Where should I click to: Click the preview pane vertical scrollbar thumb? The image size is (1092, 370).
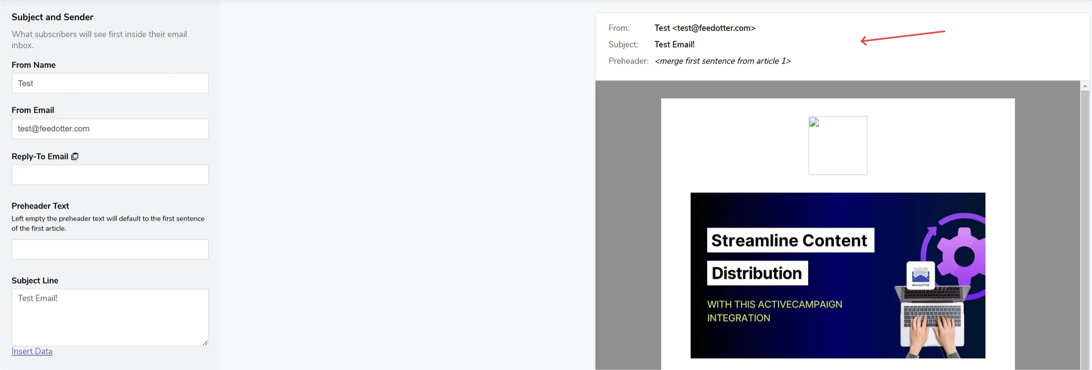click(1085, 227)
